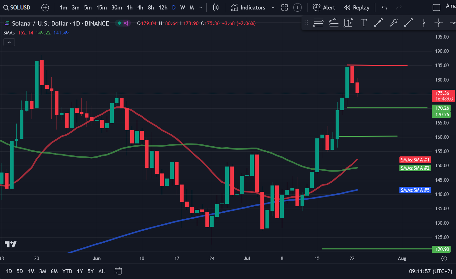
Task: Expand the favorite indicators dropdown arrow
Action: point(273,8)
